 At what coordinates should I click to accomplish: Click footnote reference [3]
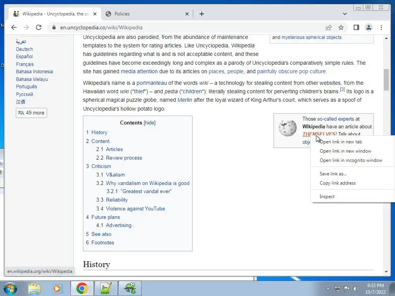pyautogui.click(x=343, y=89)
